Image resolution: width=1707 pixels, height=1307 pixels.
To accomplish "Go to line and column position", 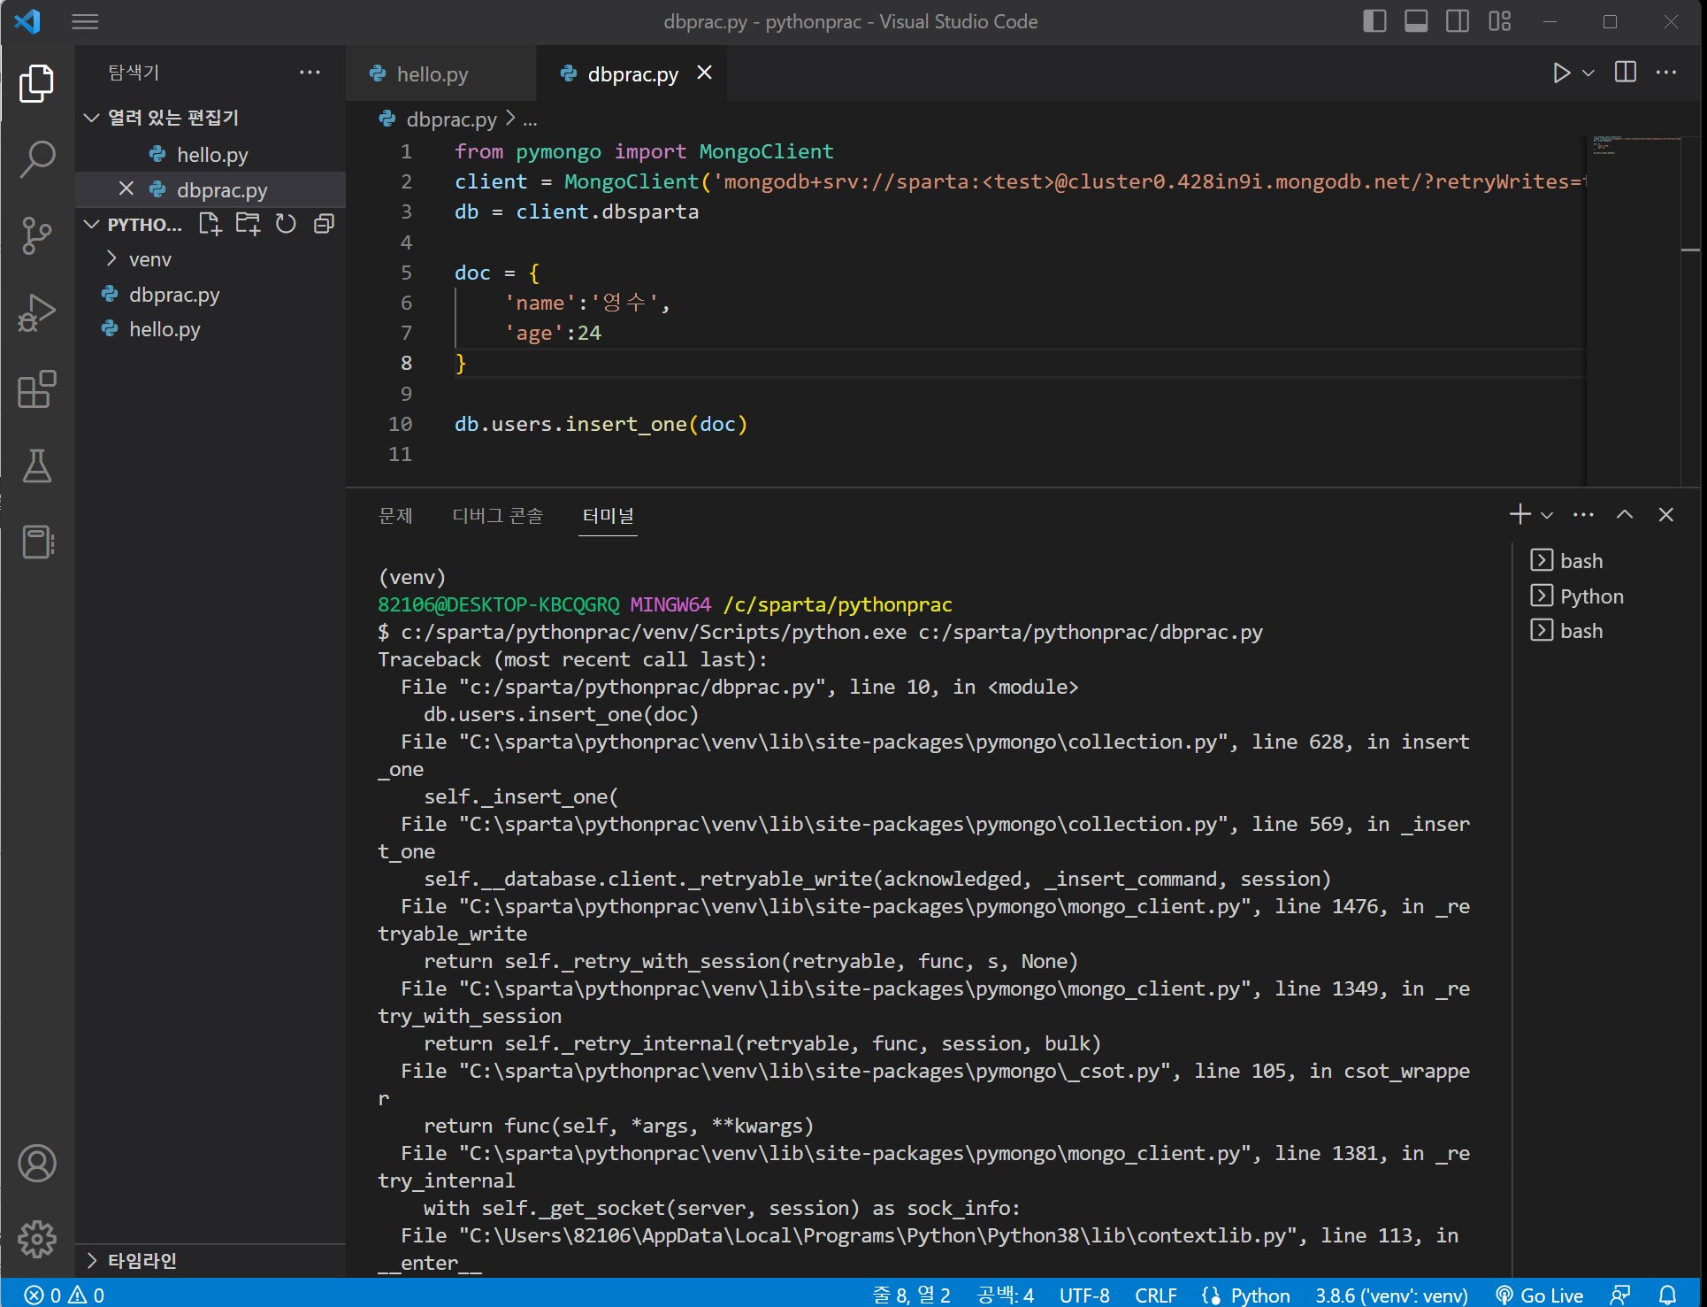I will [911, 1295].
